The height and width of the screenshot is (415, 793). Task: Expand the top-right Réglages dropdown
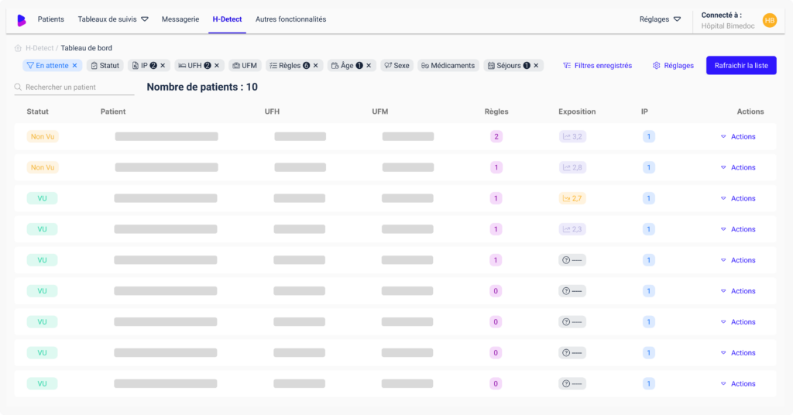(x=660, y=19)
